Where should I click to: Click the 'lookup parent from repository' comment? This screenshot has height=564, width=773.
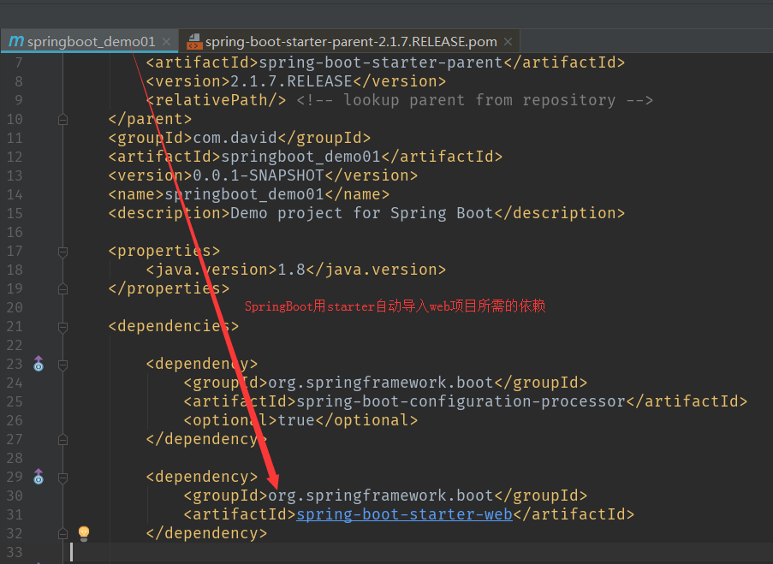pos(475,100)
